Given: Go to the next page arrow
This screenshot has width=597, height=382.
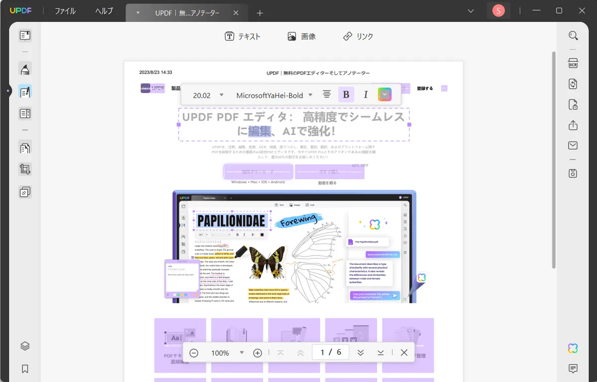Looking at the screenshot, I should pos(361,353).
